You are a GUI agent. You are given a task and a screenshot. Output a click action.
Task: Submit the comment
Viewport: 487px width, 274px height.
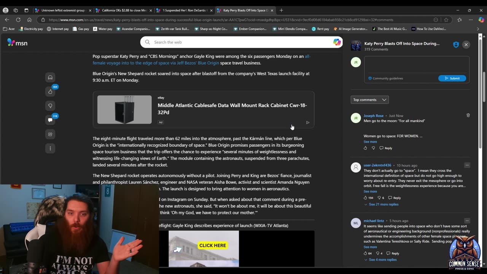[x=452, y=78]
